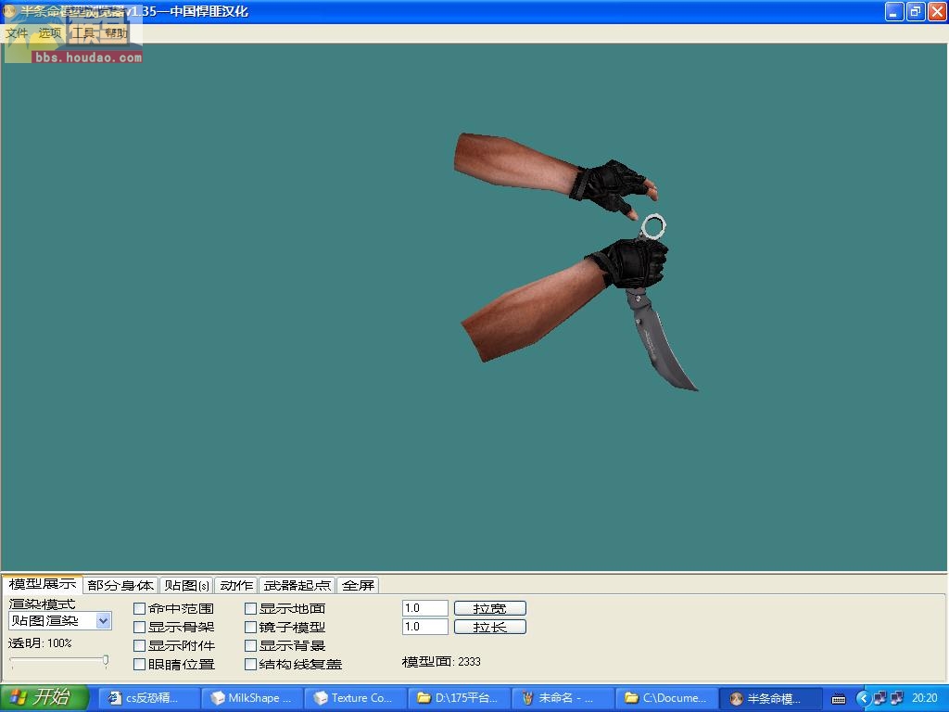Toggle the 镜子模型 checkbox
This screenshot has height=712, width=949.
click(x=250, y=628)
